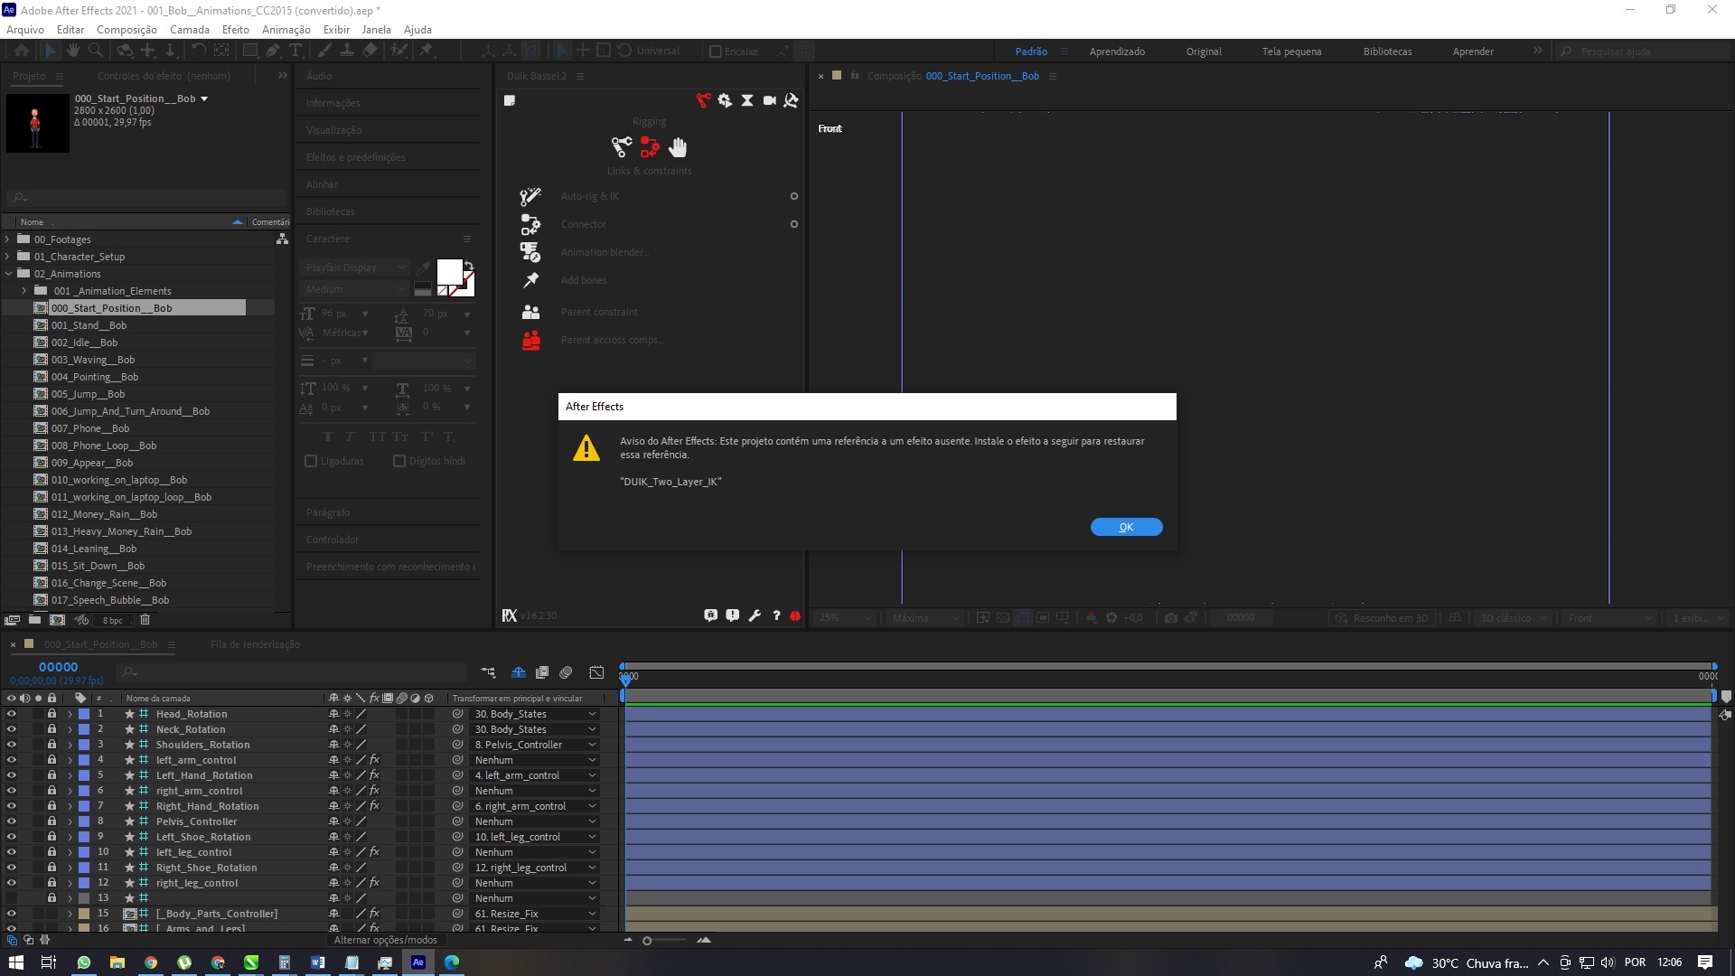Select the Puppet Pin tool

[426, 51]
